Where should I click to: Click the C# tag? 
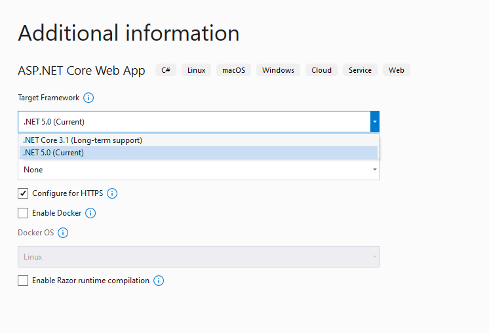(166, 70)
